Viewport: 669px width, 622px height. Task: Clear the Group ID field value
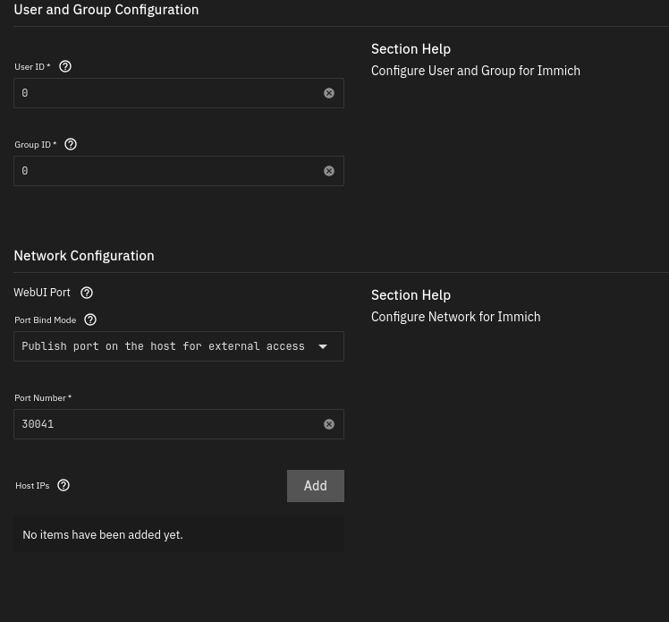coord(329,171)
